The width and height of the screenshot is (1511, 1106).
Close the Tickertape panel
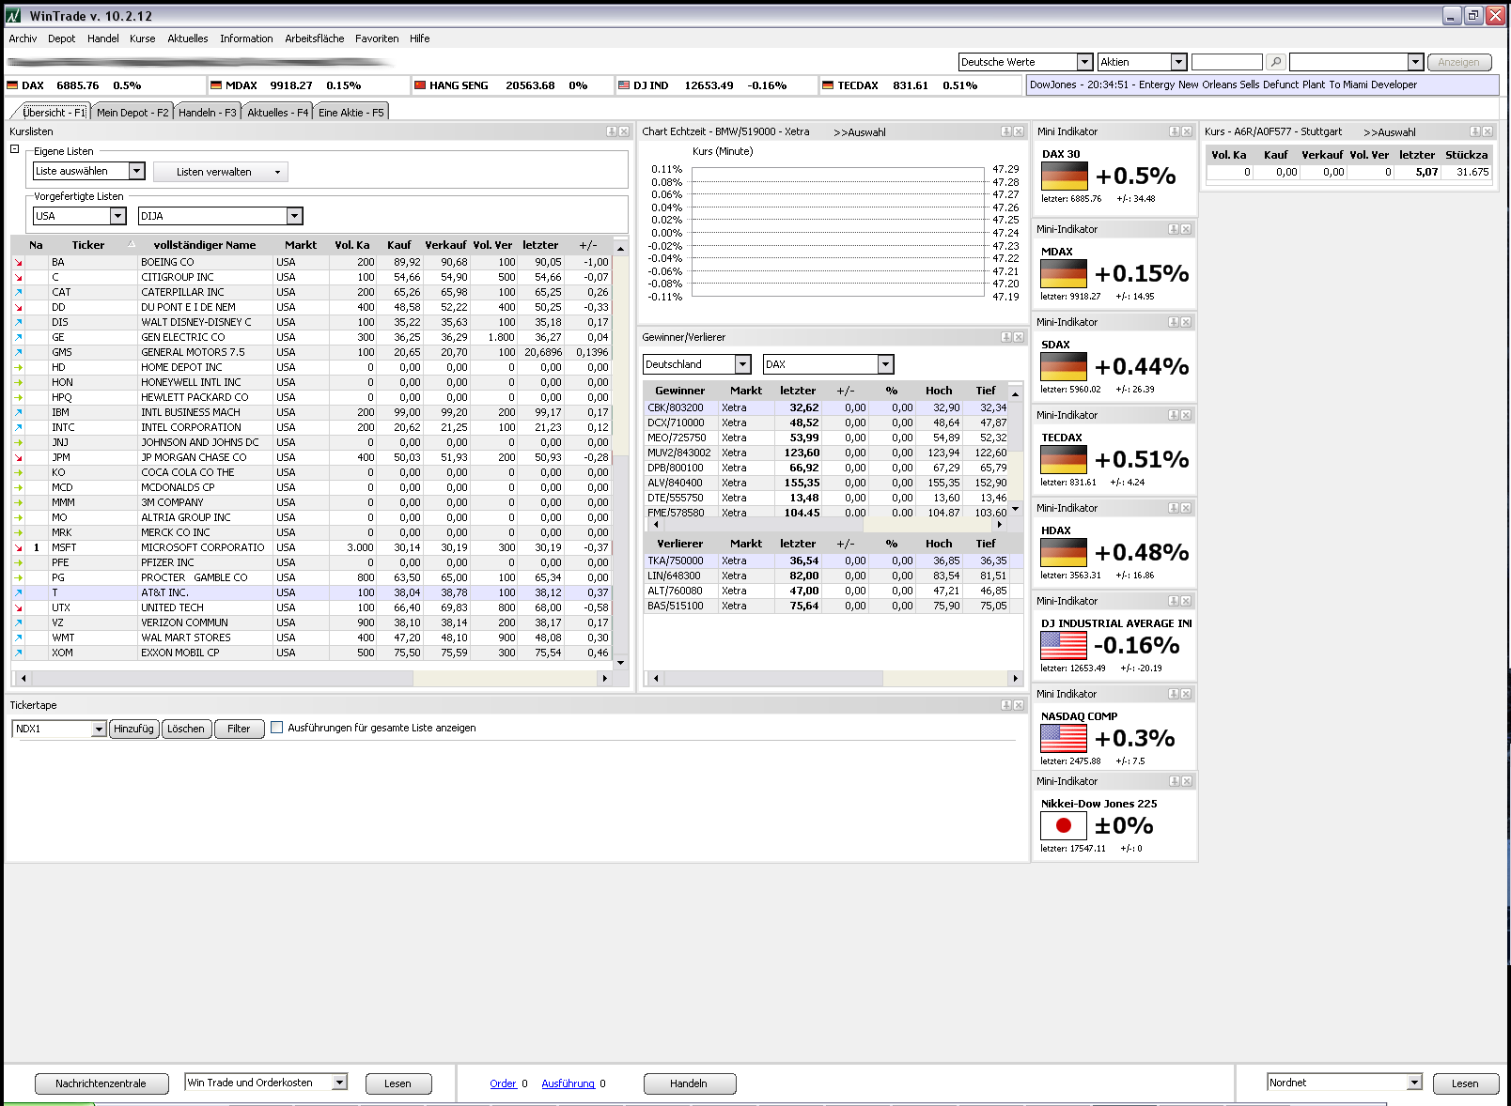1019,705
